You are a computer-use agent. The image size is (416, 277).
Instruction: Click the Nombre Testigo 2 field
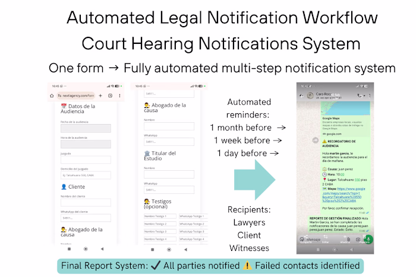coord(160,224)
